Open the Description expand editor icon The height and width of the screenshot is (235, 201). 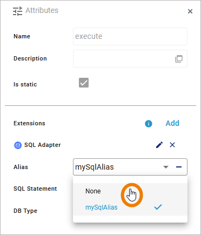coord(179,59)
